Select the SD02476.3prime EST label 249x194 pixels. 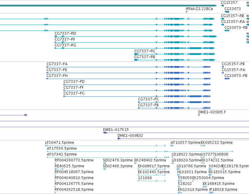coord(118,160)
